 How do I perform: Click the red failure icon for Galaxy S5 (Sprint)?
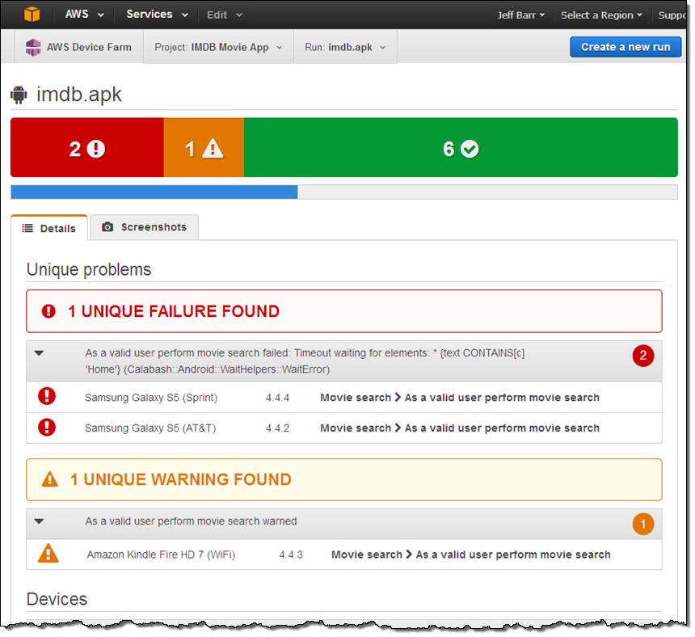(x=47, y=397)
